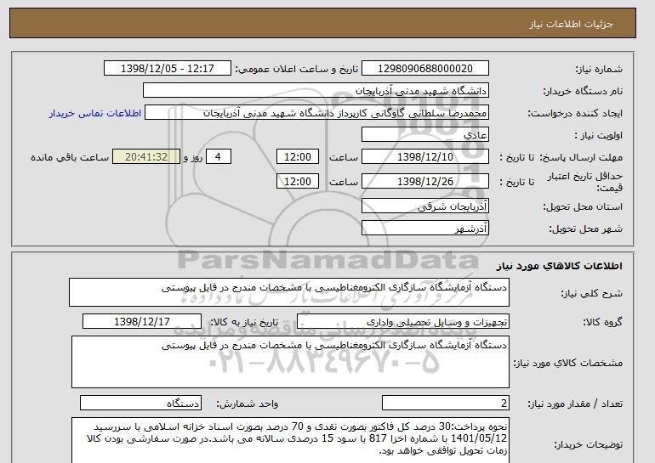The image size is (655, 463).
Task: Click the مشخصات کالای مورد نیاز label
Action: click(x=568, y=363)
